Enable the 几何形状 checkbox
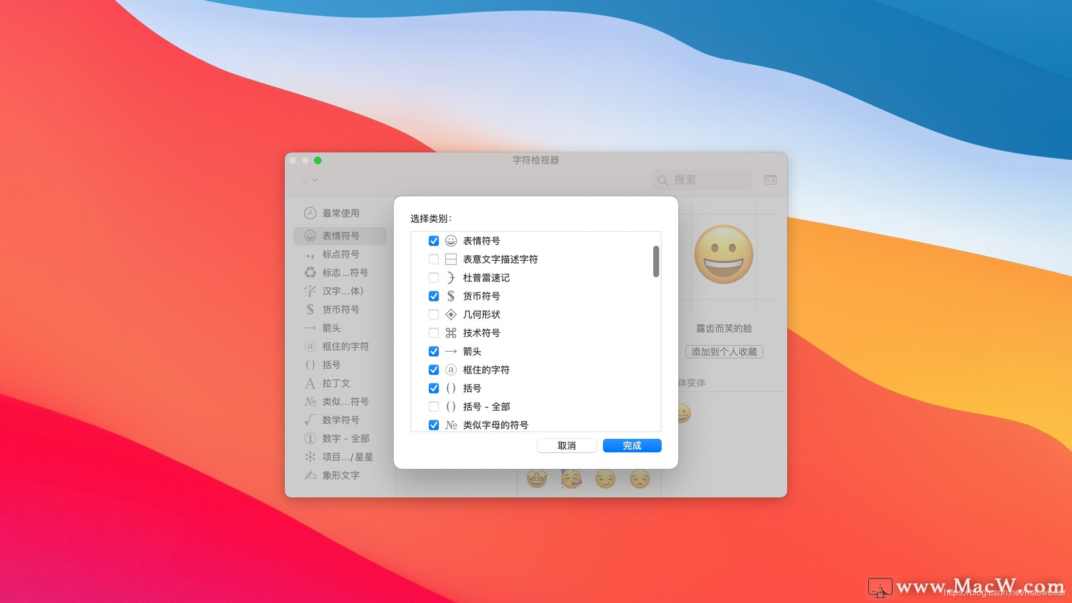This screenshot has height=603, width=1072. [434, 314]
